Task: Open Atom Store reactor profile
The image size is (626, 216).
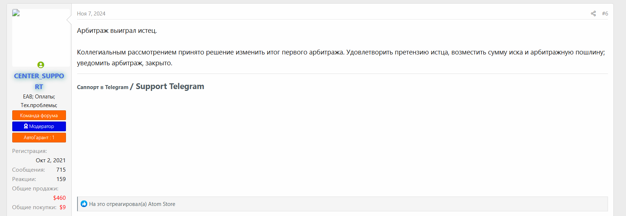Action: click(x=161, y=204)
